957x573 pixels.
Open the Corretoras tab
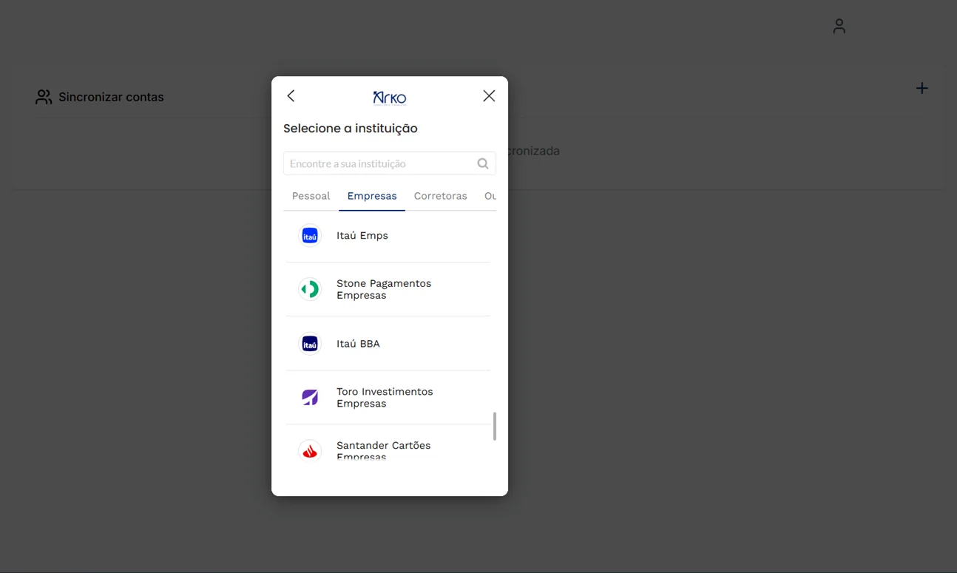point(441,196)
